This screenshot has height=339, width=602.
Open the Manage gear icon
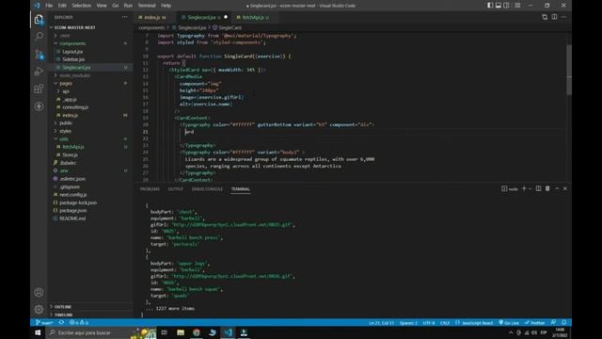pyautogui.click(x=39, y=309)
